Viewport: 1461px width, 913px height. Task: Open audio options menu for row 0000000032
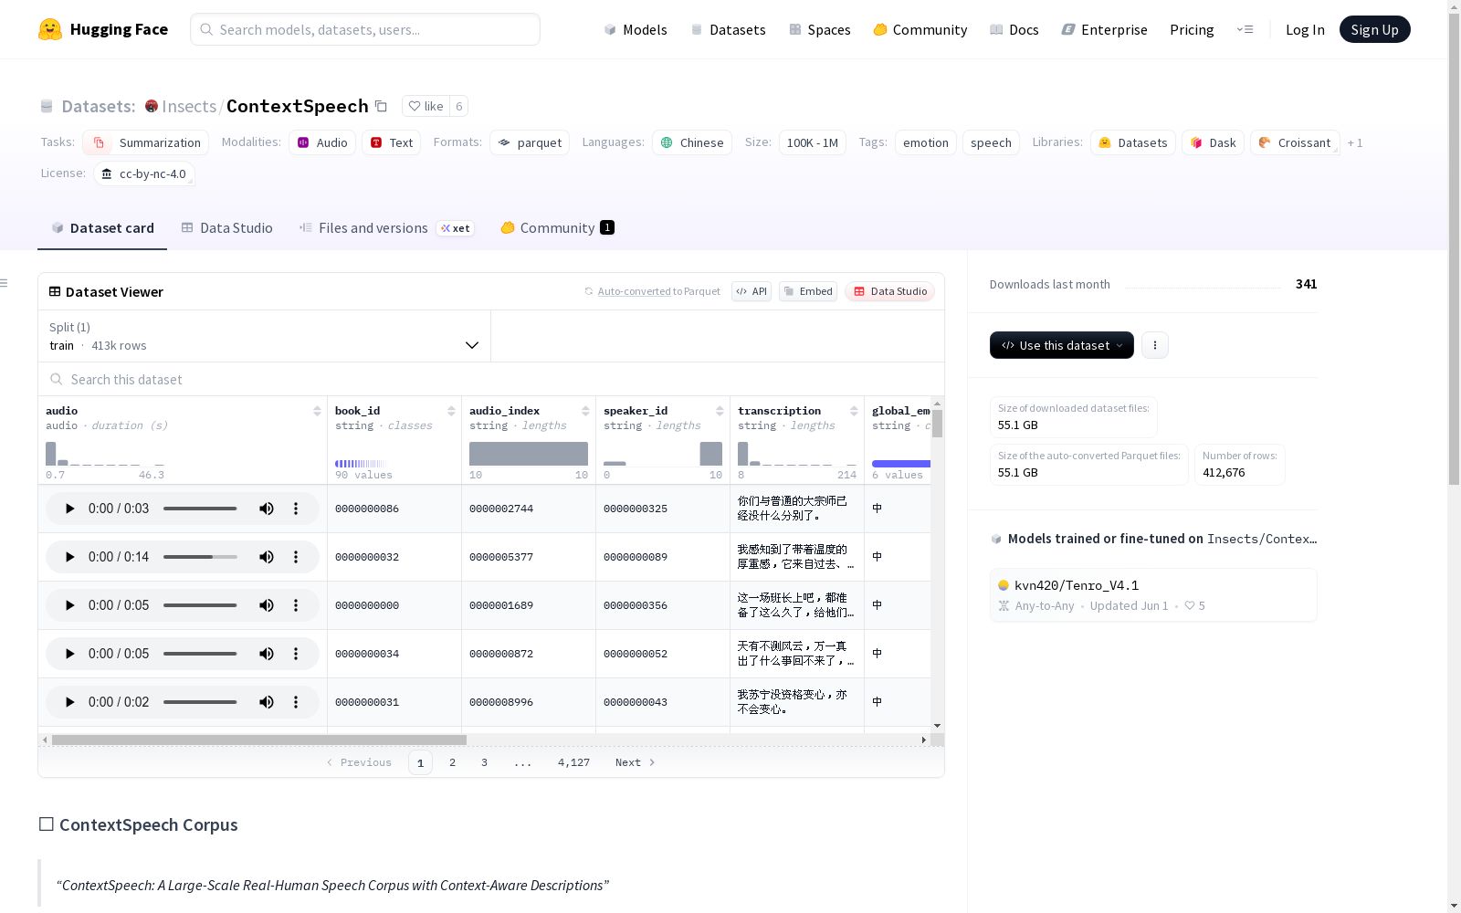coord(296,557)
